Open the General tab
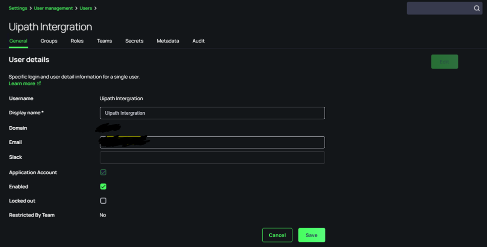The image size is (487, 247). tap(18, 41)
